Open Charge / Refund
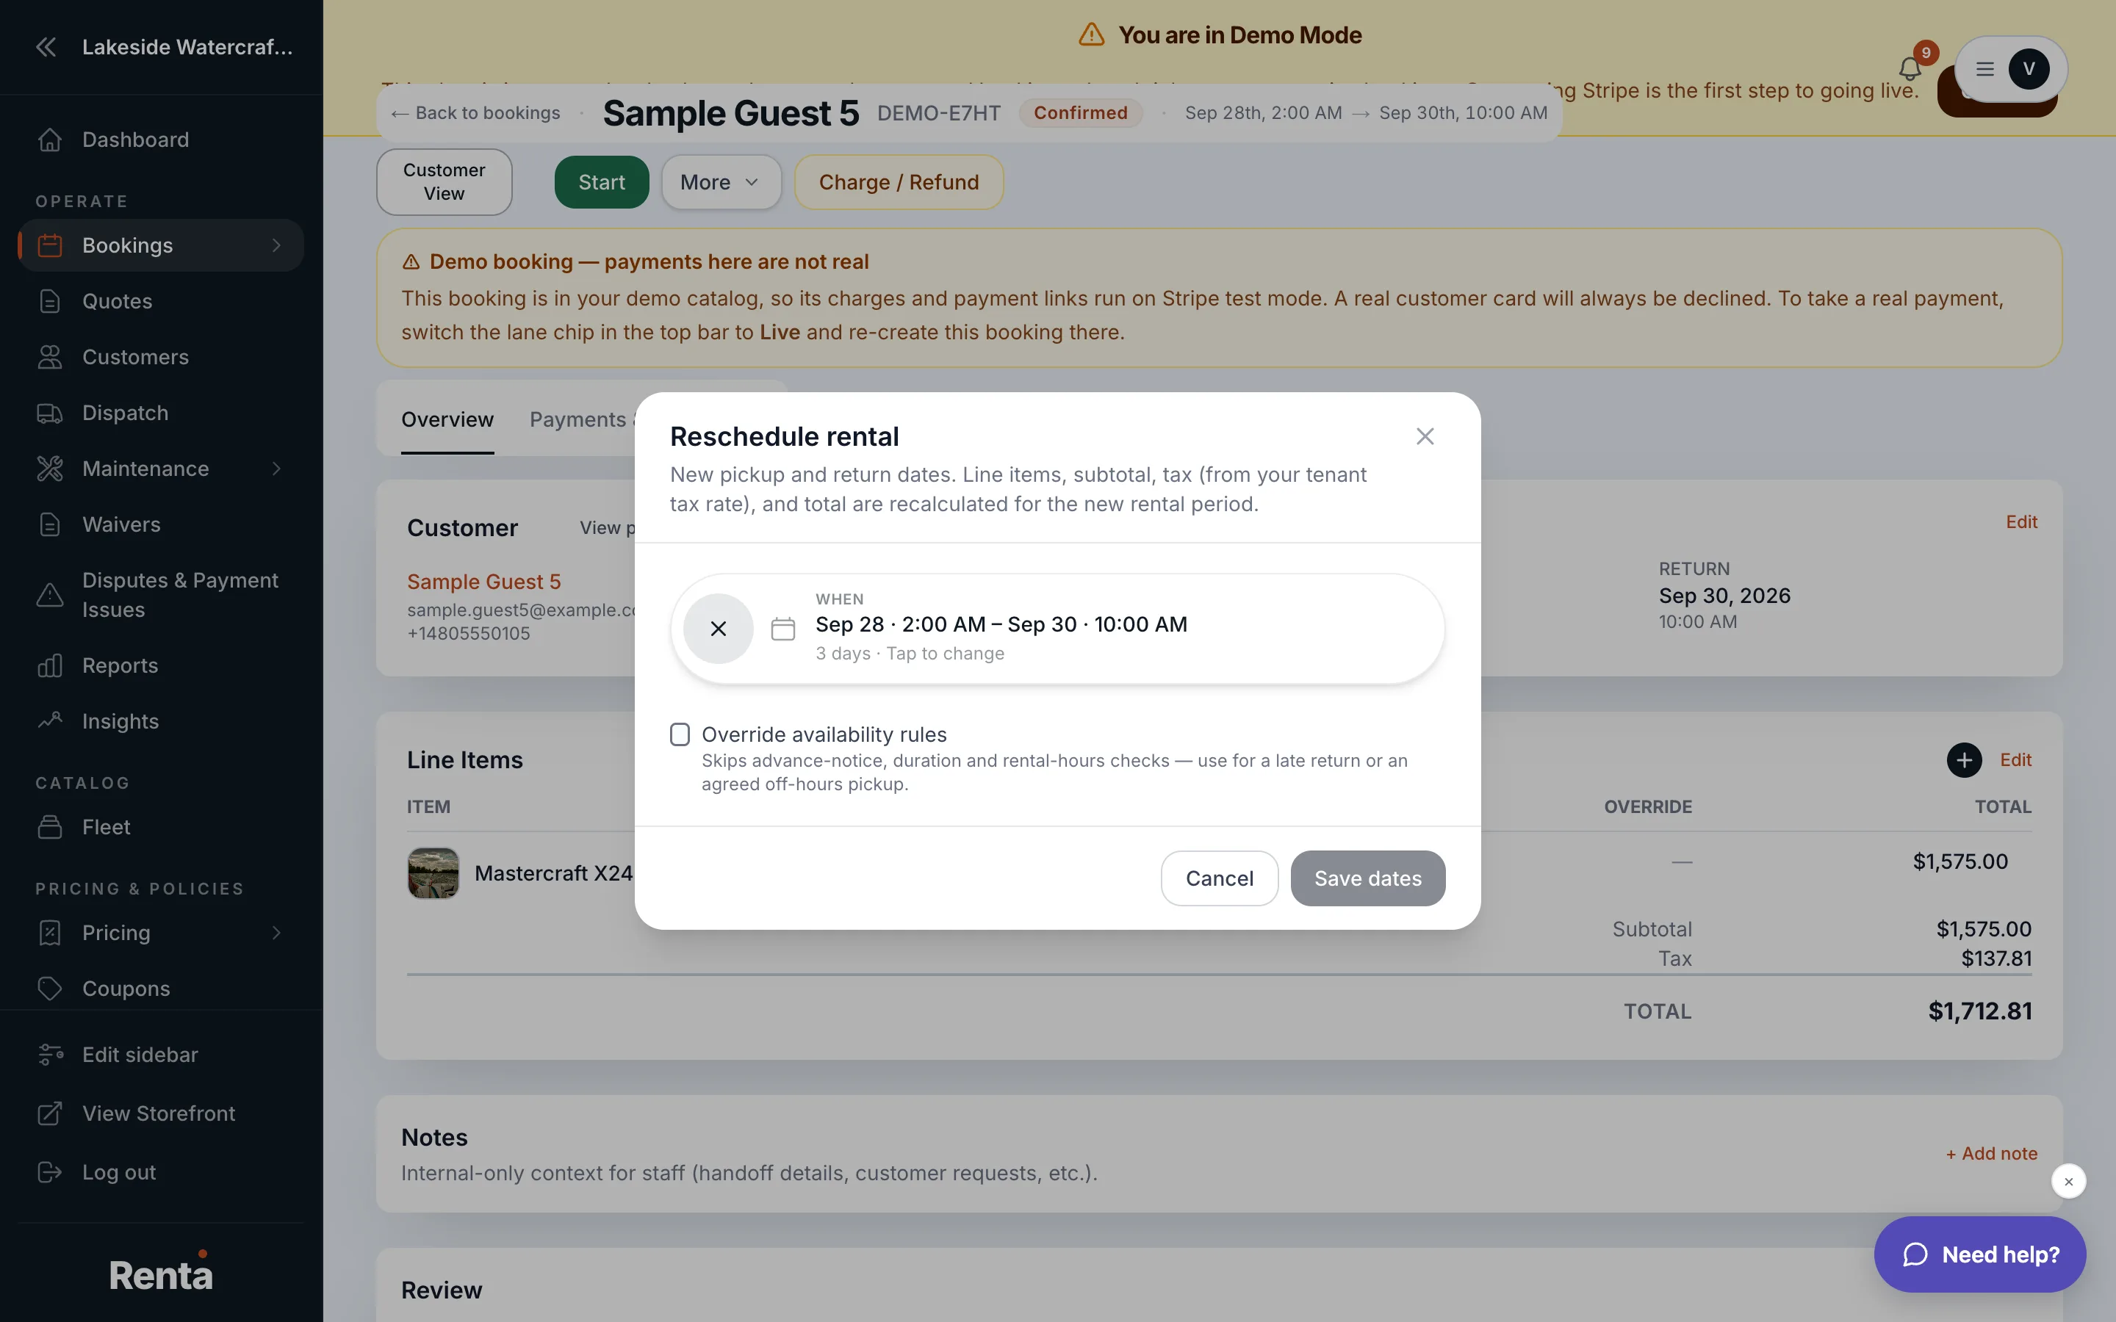The image size is (2116, 1322). tap(899, 182)
